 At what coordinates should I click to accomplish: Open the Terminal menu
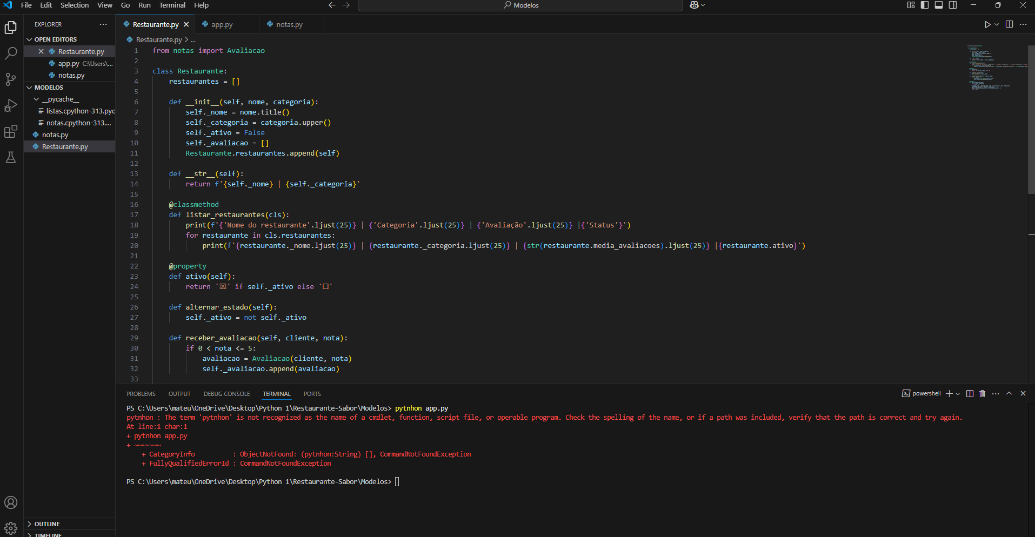click(x=172, y=5)
